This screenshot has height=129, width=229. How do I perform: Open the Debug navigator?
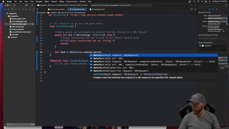(26, 9)
